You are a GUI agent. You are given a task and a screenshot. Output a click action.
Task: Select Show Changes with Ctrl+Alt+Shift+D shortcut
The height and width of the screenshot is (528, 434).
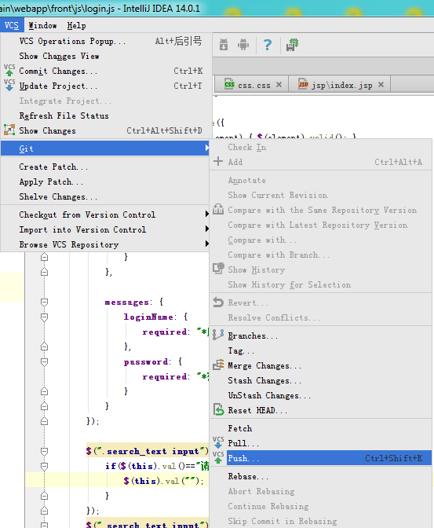tap(106, 130)
